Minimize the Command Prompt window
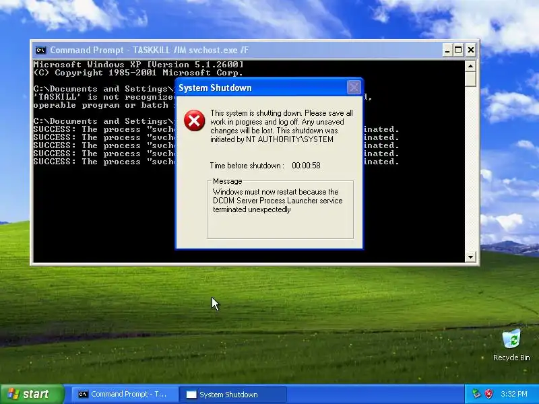 [x=447, y=50]
